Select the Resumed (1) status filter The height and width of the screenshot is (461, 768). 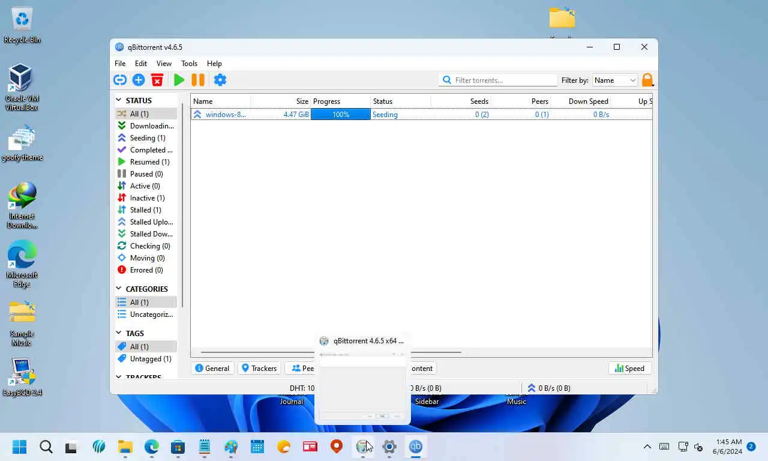pos(146,162)
